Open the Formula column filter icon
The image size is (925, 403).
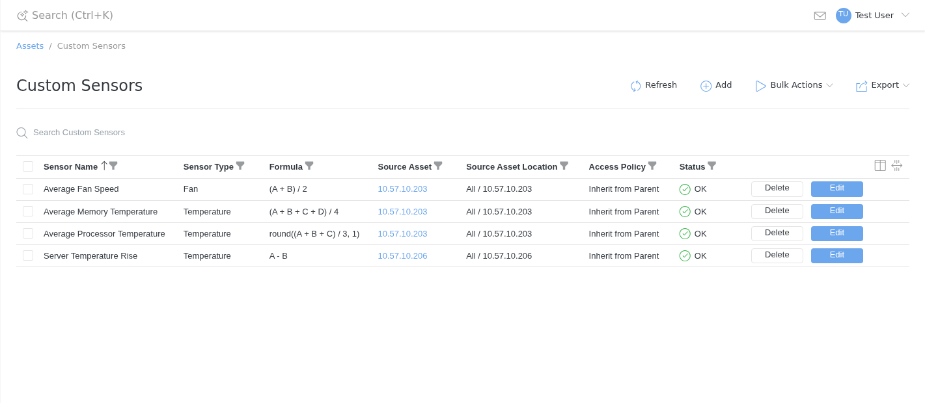[x=309, y=166]
